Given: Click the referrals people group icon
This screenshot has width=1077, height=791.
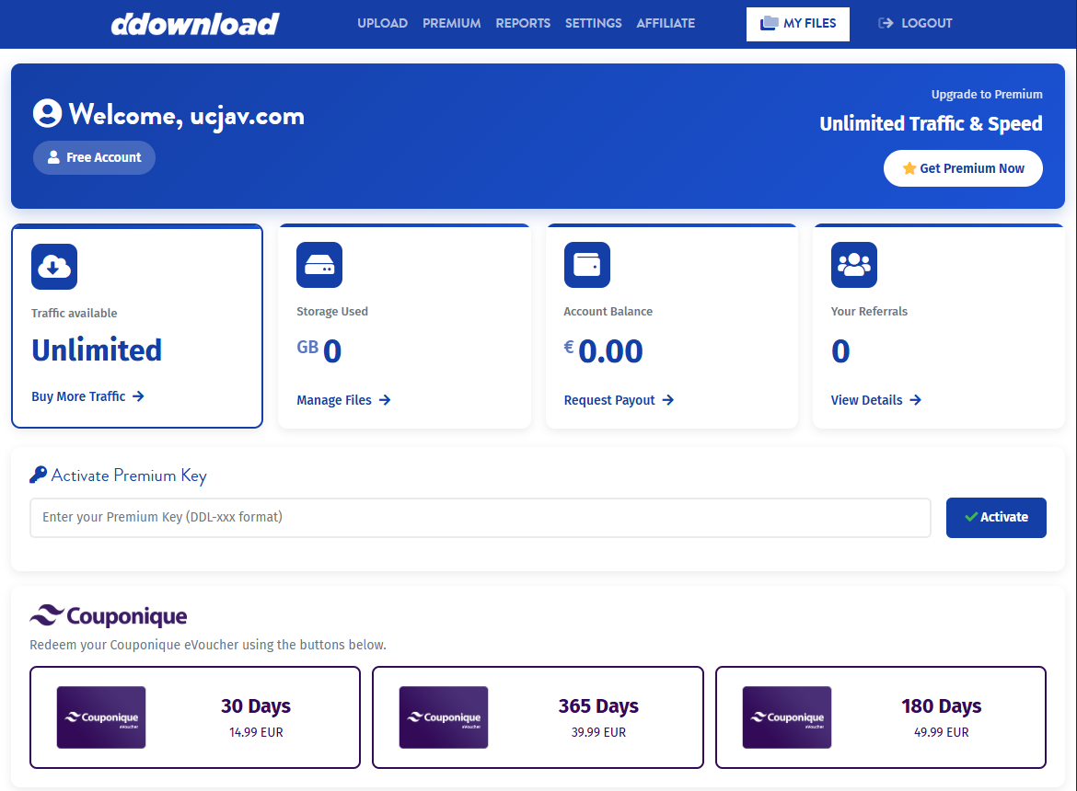Looking at the screenshot, I should pos(853,265).
